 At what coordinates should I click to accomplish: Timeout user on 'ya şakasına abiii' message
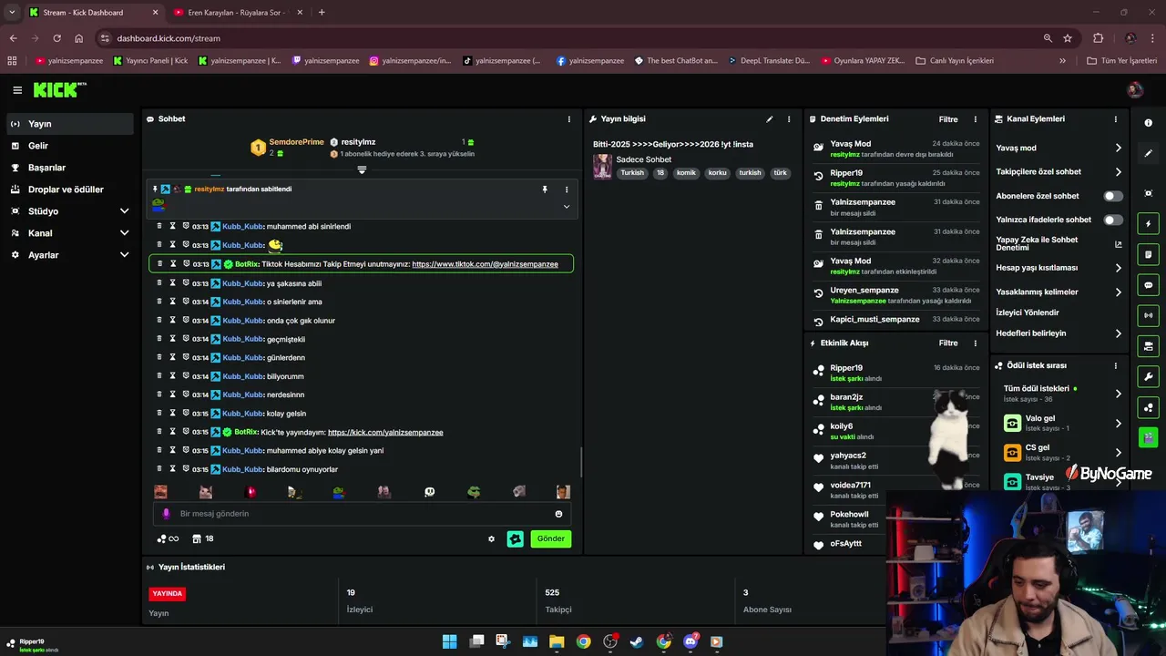172,283
